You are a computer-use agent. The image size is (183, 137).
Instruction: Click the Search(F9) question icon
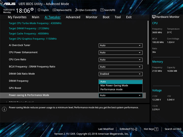[x=102, y=10]
